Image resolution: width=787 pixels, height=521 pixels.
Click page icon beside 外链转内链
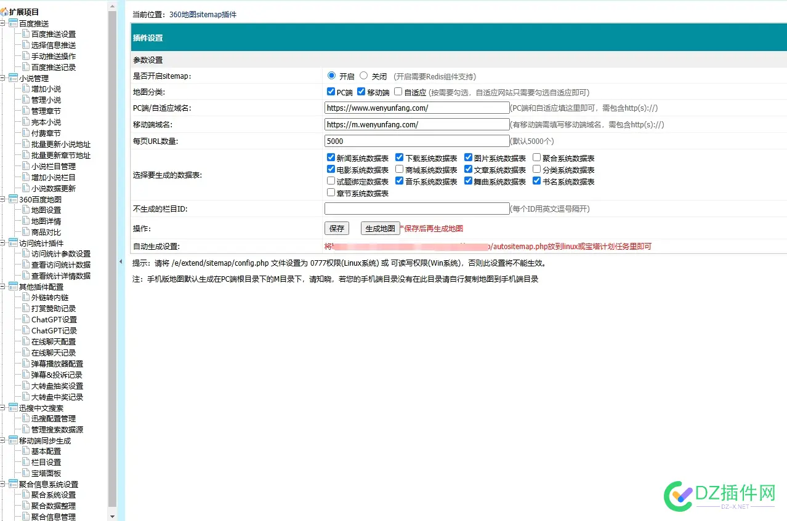point(26,297)
